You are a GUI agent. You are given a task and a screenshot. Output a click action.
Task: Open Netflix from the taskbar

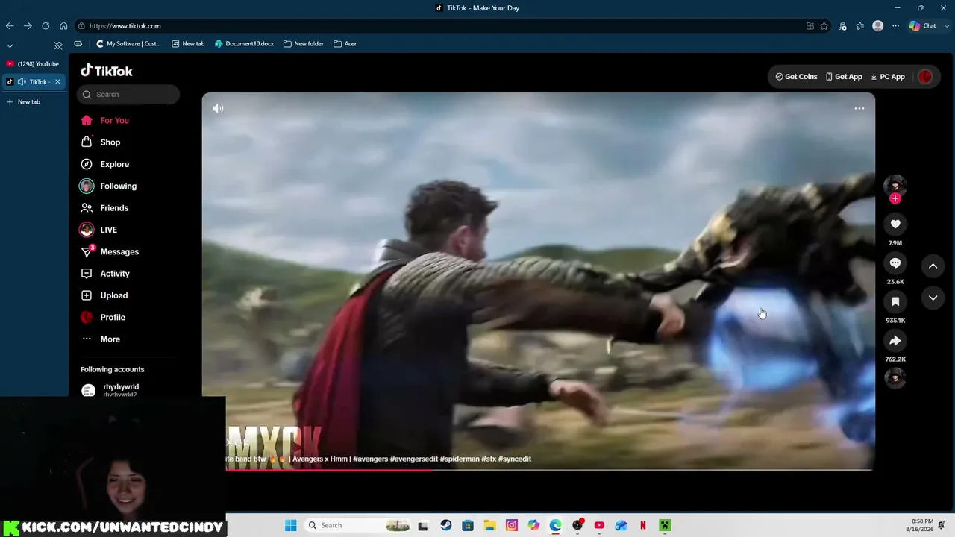point(643,525)
